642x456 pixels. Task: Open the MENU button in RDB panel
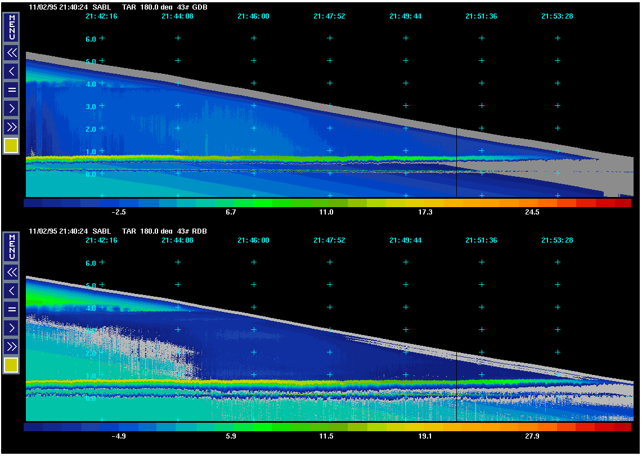pos(11,247)
